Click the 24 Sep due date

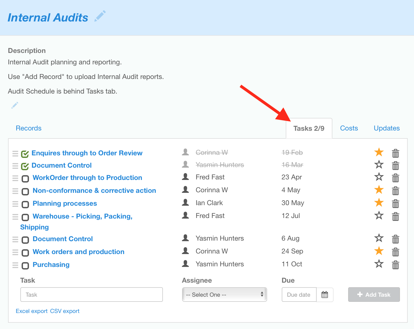tap(292, 251)
